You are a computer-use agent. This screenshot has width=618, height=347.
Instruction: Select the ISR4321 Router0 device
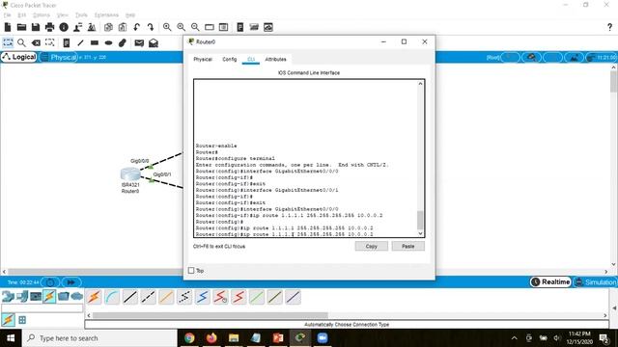click(x=130, y=173)
